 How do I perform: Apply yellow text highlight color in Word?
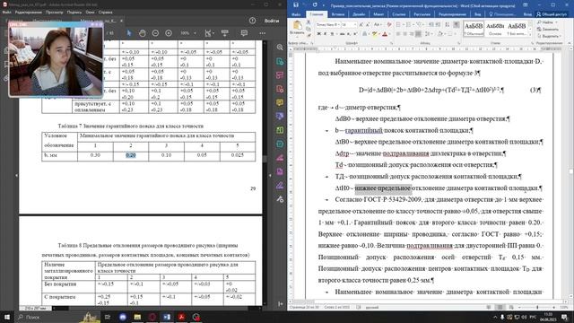coord(375,34)
